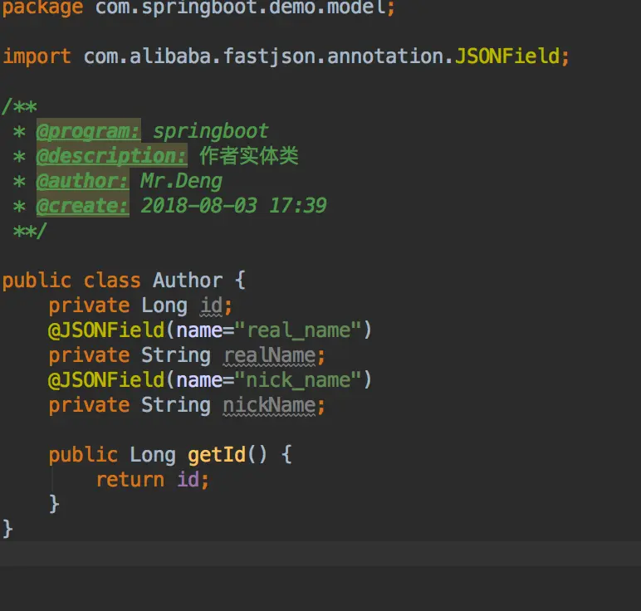Click the Javadoc opening /** marker

point(20,106)
